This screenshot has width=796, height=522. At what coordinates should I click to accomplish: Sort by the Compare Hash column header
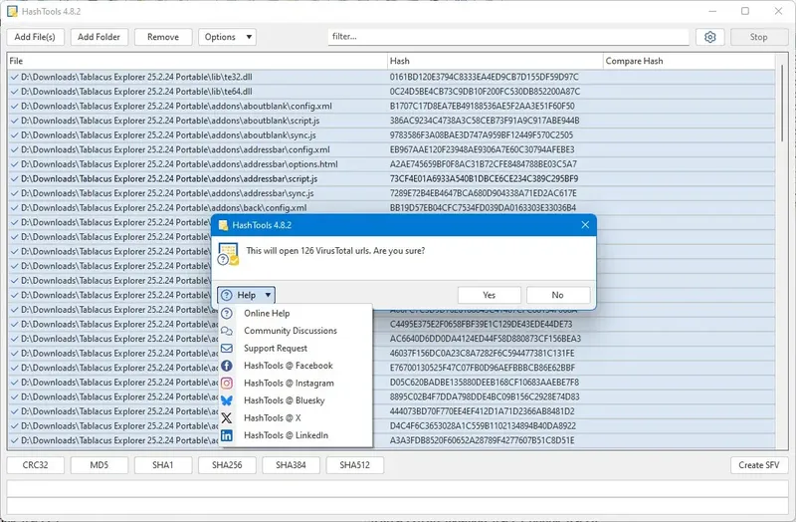pyautogui.click(x=690, y=61)
